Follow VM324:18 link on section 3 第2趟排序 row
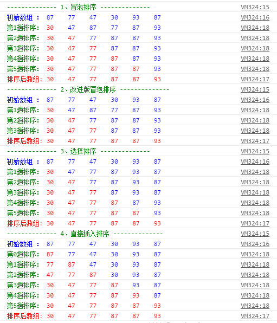This screenshot has width=277, height=323. pos(255,182)
